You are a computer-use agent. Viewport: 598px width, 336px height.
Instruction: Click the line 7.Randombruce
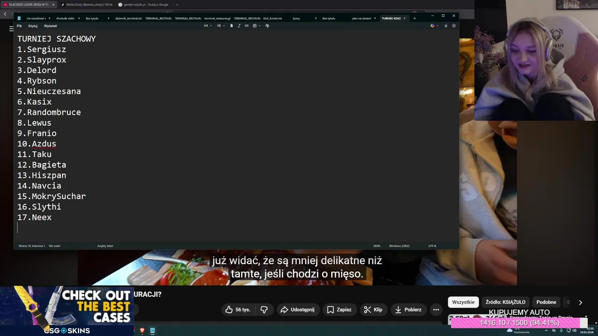coord(49,112)
